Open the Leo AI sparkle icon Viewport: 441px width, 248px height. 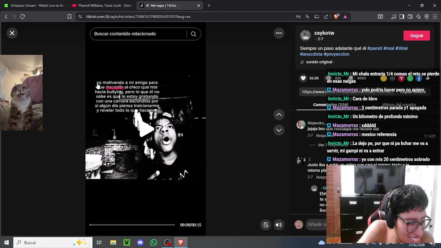418,17
